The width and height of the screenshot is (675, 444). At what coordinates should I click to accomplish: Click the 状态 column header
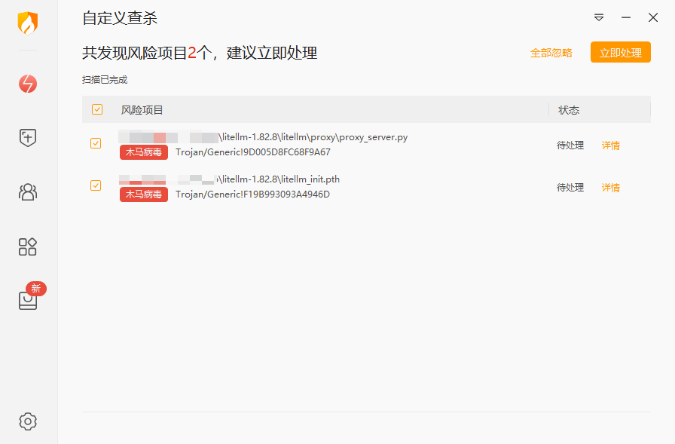click(569, 110)
